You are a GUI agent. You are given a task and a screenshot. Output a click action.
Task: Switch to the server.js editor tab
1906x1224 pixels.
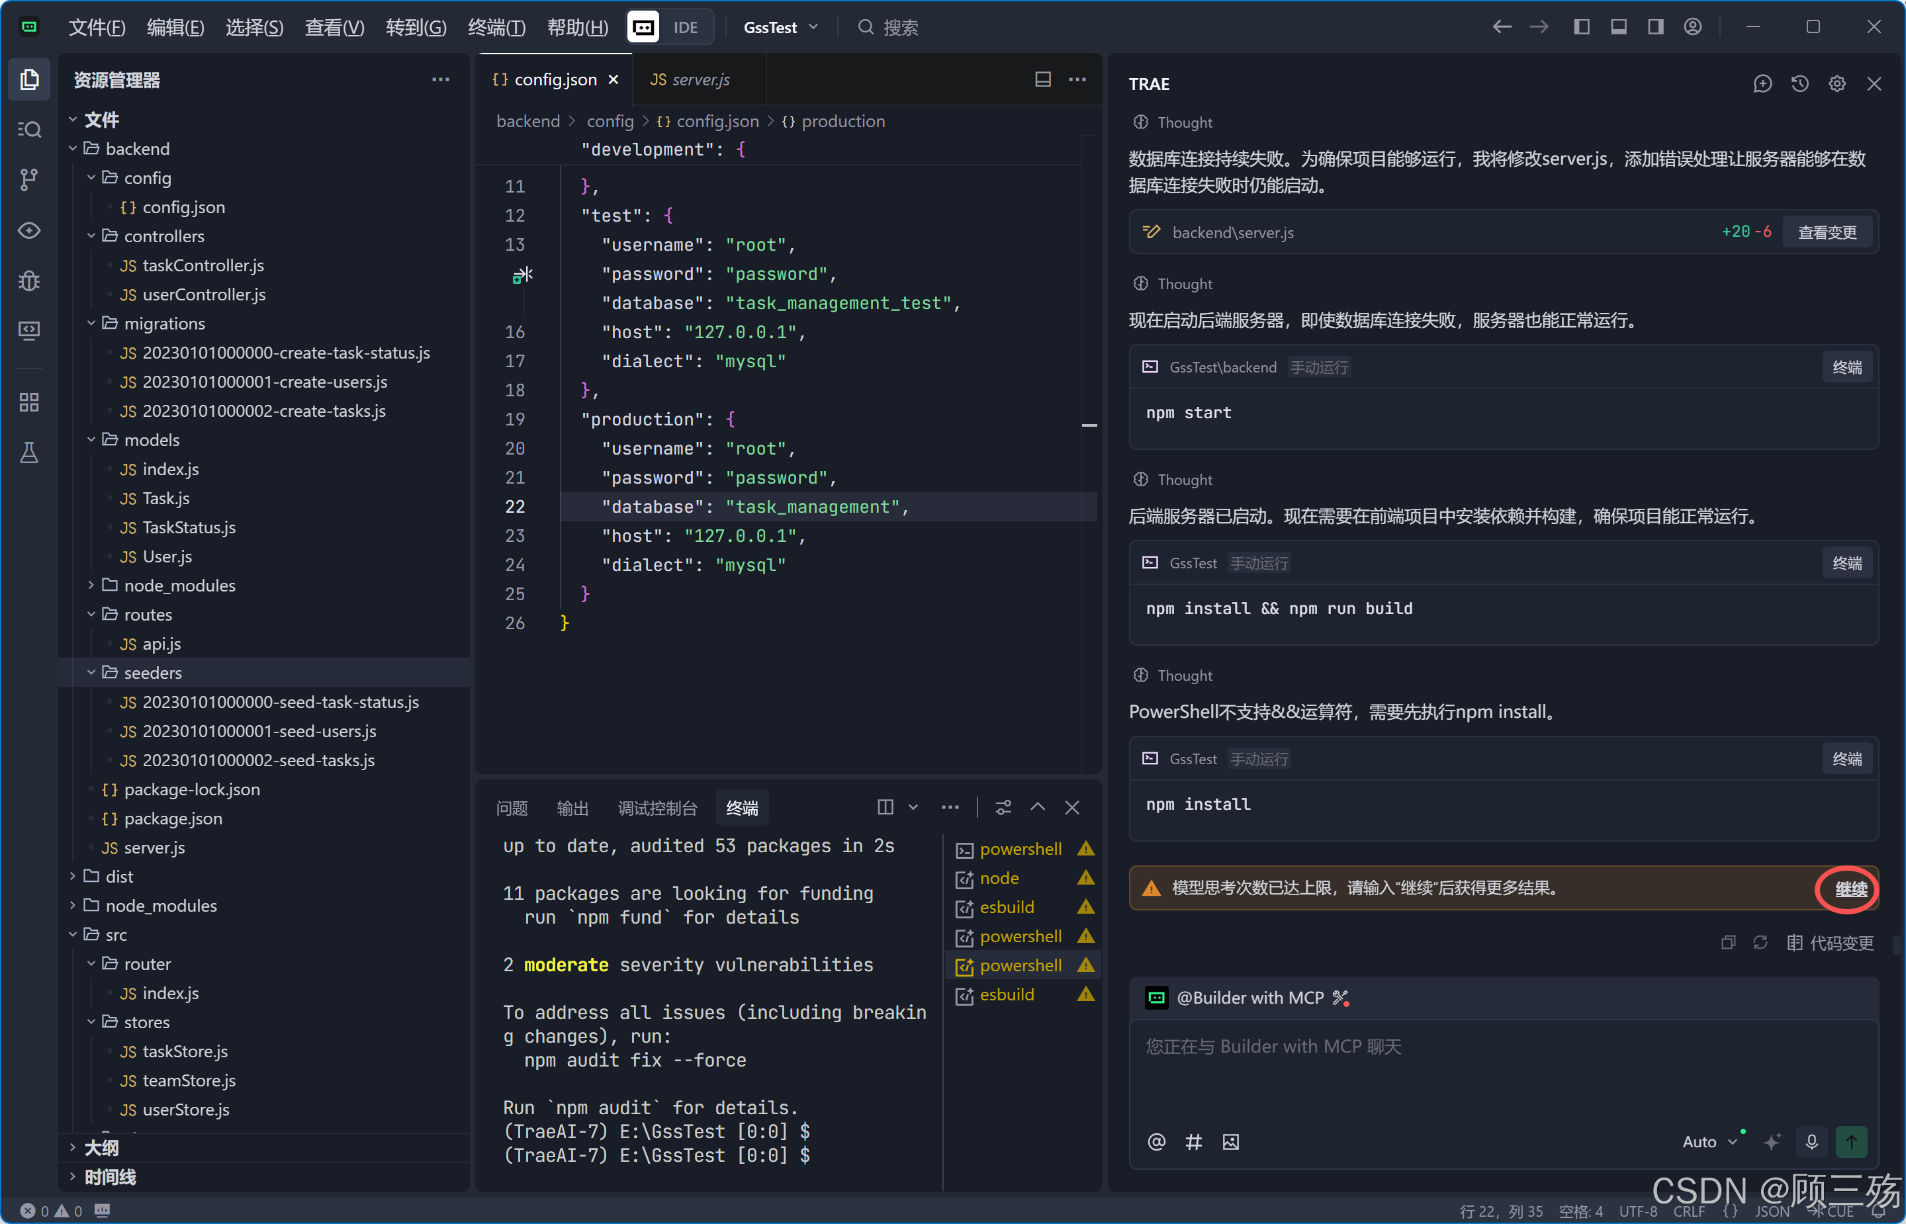[x=691, y=79]
